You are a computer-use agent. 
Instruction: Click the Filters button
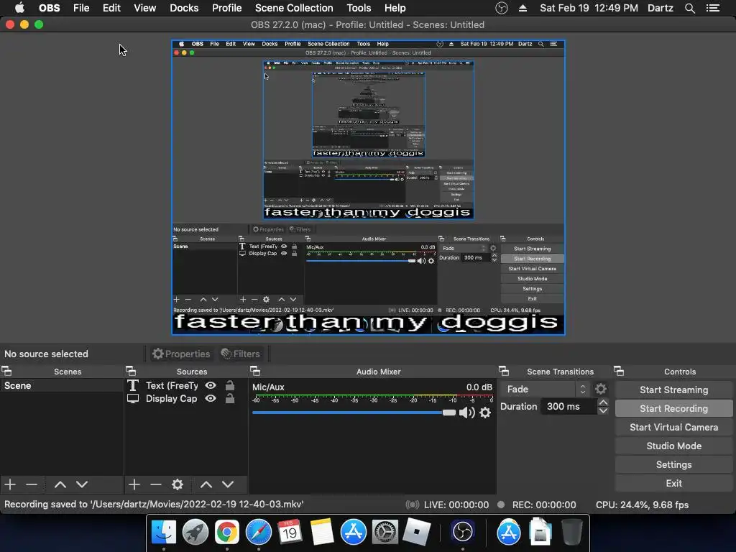(240, 354)
